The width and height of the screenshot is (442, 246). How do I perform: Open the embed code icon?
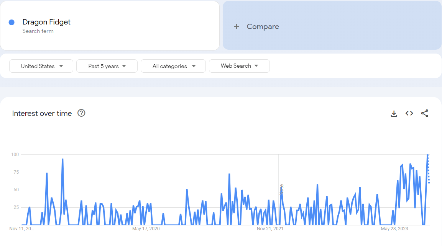(x=409, y=113)
